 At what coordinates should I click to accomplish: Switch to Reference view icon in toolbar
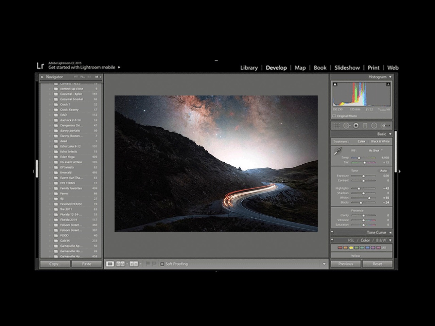point(120,264)
